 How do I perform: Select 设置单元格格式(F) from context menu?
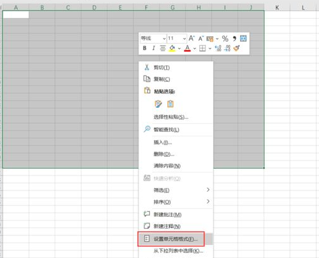pos(175,239)
